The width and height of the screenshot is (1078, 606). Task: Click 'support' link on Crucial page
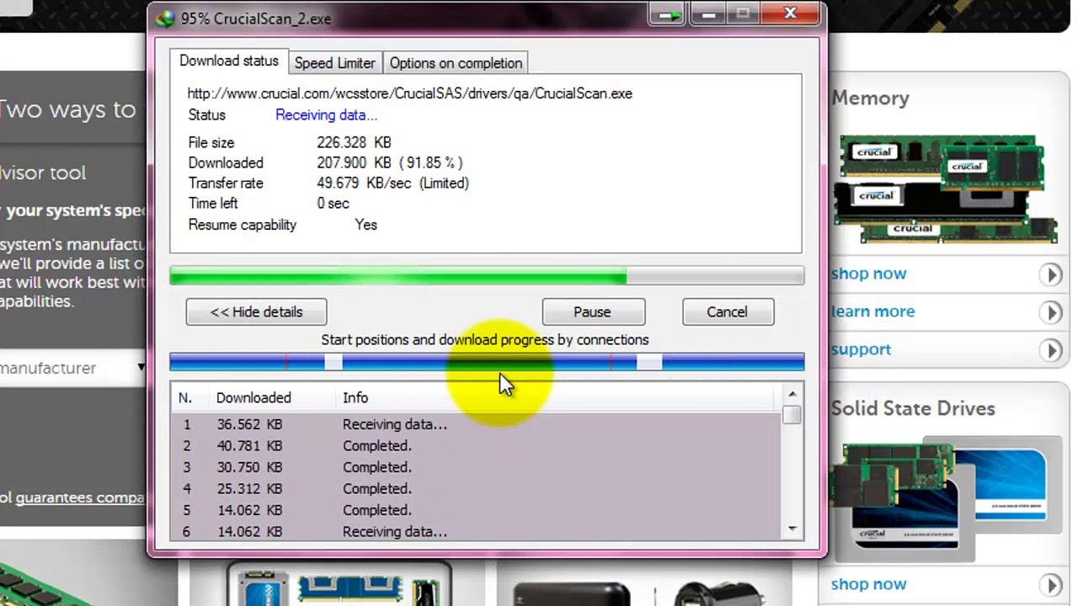click(x=861, y=349)
